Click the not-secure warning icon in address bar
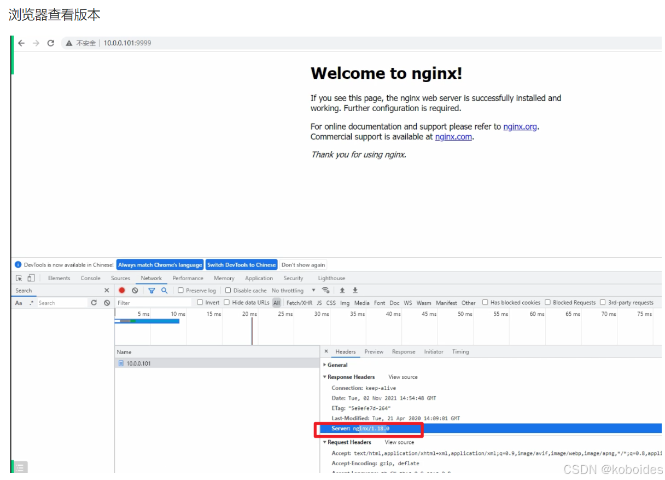The image size is (665, 480). [x=69, y=43]
